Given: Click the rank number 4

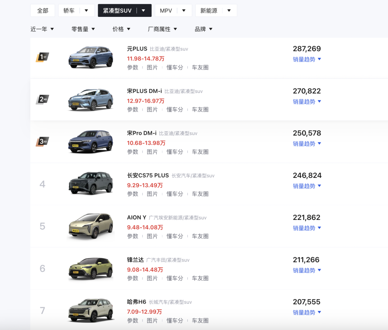Looking at the screenshot, I should (42, 184).
